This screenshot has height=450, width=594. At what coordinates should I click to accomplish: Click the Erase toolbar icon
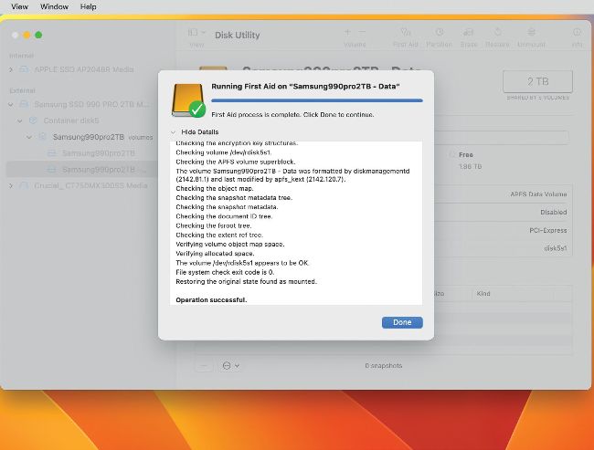[x=469, y=35]
